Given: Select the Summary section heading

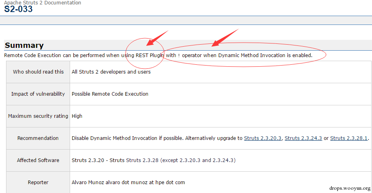Looking at the screenshot, I should click(24, 45).
